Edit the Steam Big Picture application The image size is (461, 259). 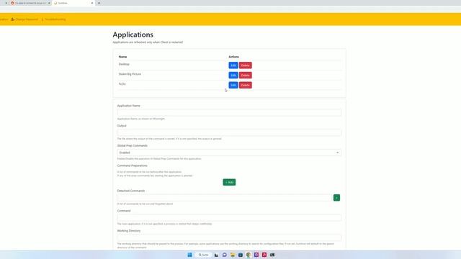pos(233,75)
